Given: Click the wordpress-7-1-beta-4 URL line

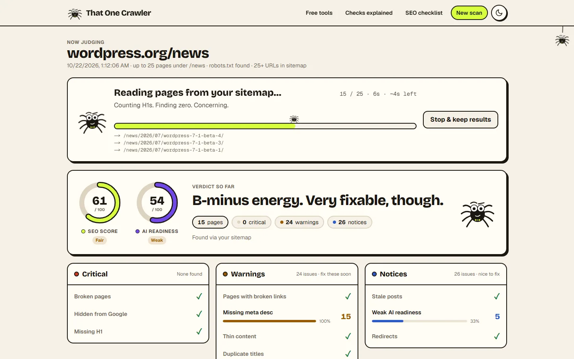Looking at the screenshot, I should [x=169, y=136].
